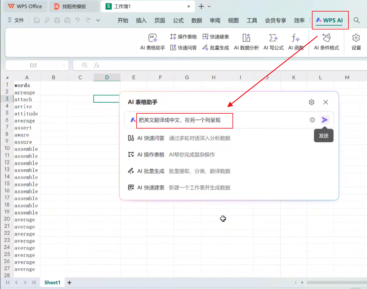The width and height of the screenshot is (367, 289).
Task: Switch to the 插入 tab
Action: (141, 20)
